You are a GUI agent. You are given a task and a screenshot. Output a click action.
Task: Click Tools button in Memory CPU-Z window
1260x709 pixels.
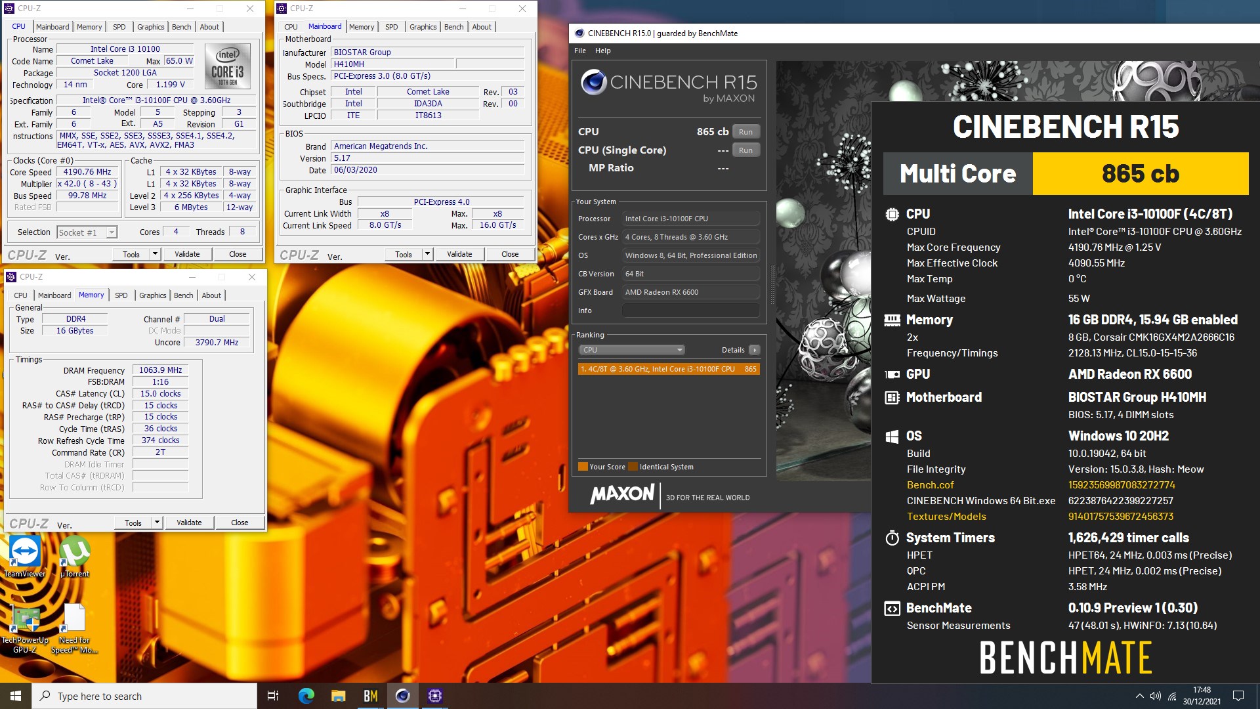133,523
